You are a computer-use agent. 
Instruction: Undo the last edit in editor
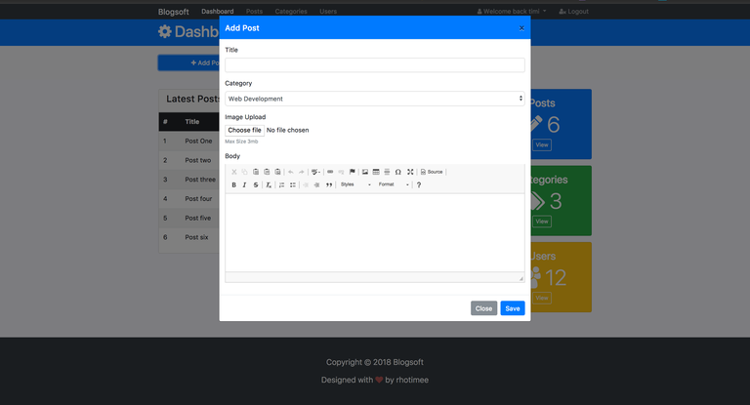[290, 172]
